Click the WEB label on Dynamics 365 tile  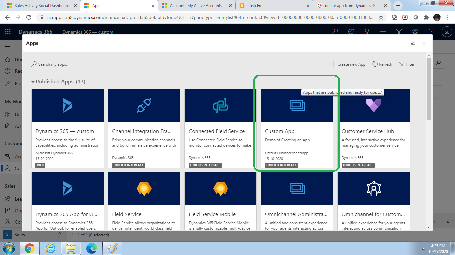(40, 165)
